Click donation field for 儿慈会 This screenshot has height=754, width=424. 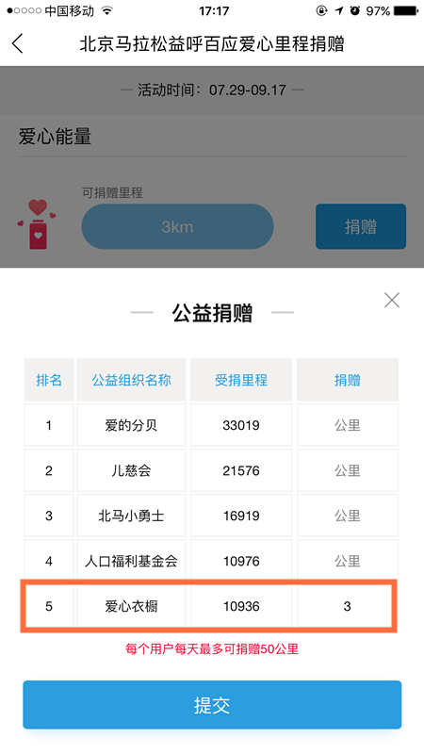[348, 470]
